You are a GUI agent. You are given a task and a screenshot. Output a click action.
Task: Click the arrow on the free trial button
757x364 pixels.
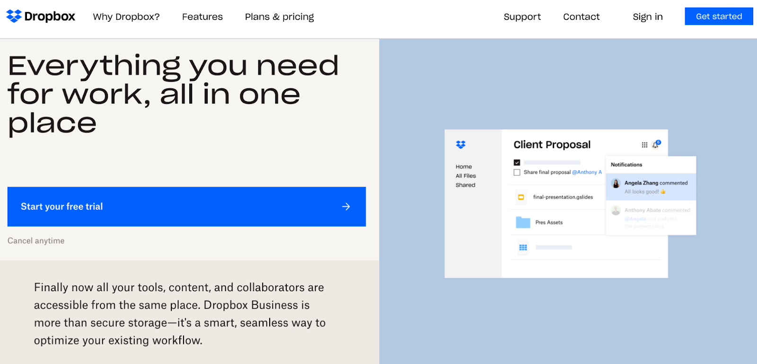346,207
